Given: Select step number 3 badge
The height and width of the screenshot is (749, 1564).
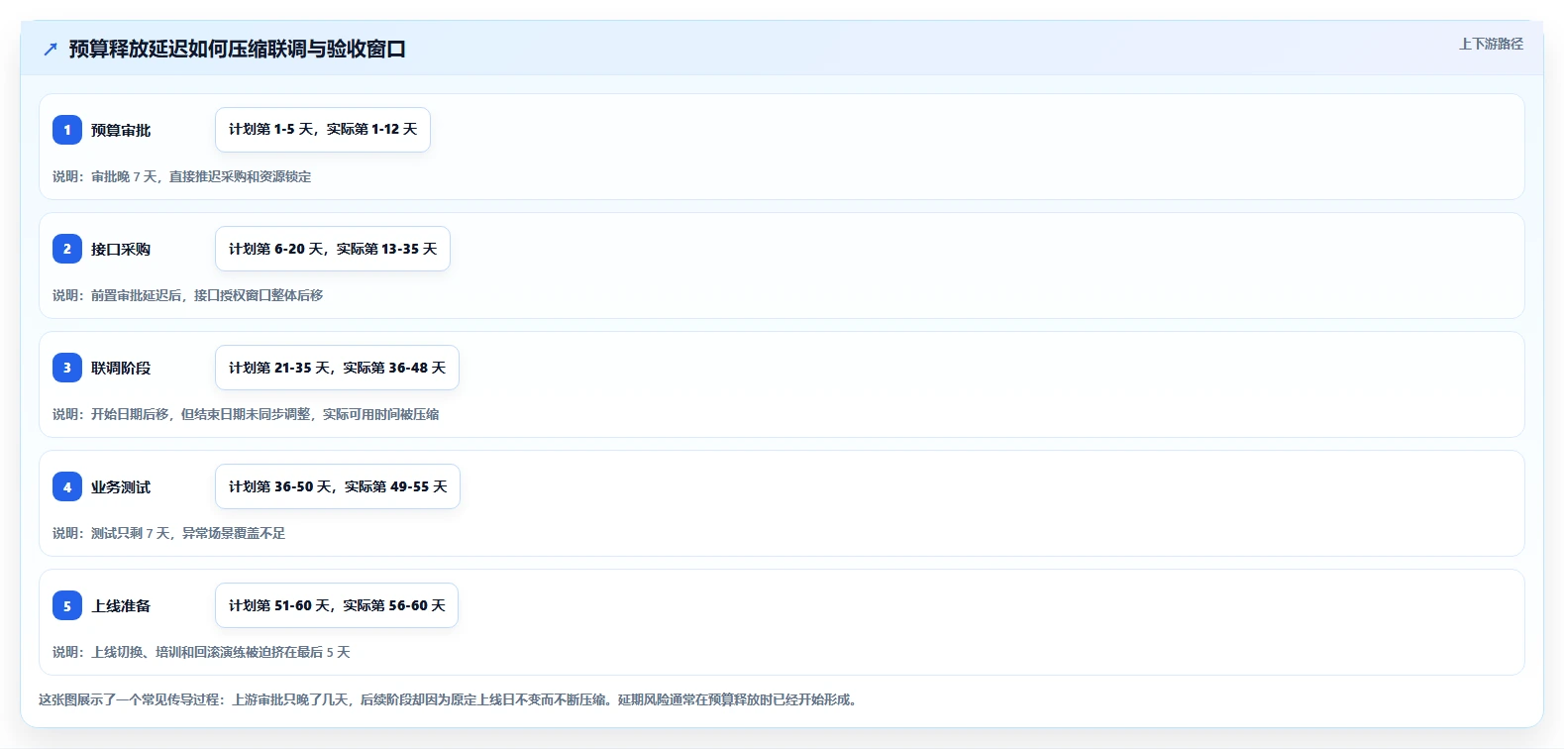Looking at the screenshot, I should pos(67,368).
